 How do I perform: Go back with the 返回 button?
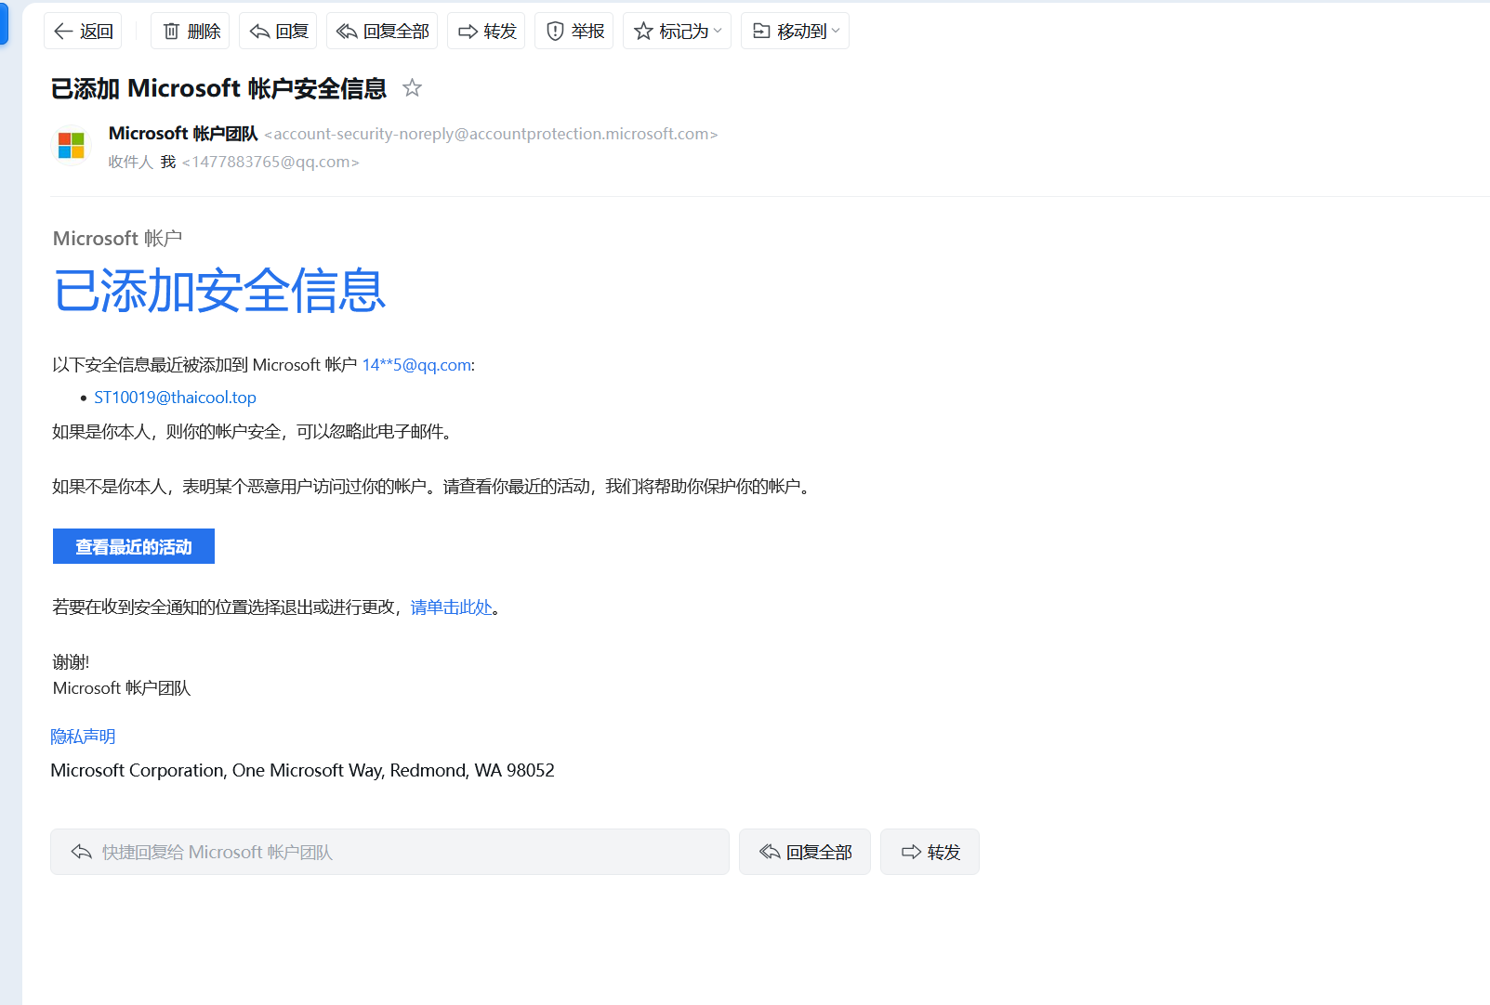pyautogui.click(x=83, y=32)
